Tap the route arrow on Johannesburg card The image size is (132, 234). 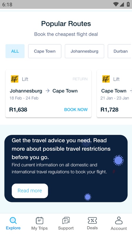click(48, 91)
